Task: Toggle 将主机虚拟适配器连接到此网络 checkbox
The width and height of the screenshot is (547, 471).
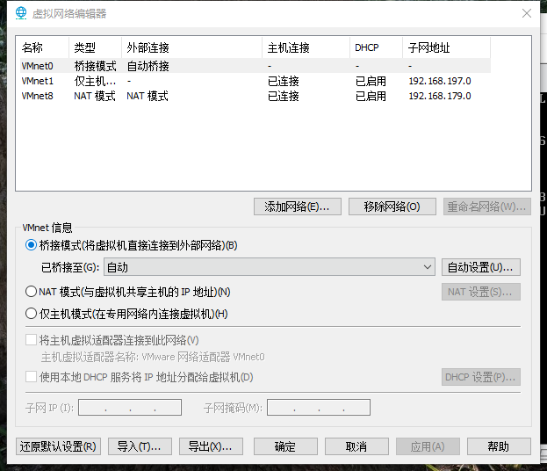Action: click(31, 340)
